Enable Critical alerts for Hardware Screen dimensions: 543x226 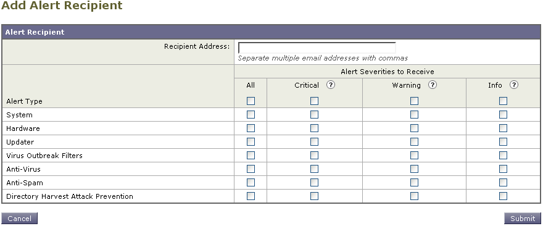pos(315,128)
